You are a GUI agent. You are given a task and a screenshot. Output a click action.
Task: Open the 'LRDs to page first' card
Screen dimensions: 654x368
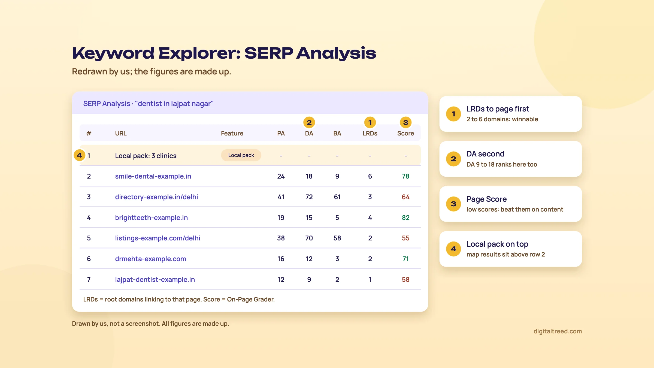coord(510,114)
